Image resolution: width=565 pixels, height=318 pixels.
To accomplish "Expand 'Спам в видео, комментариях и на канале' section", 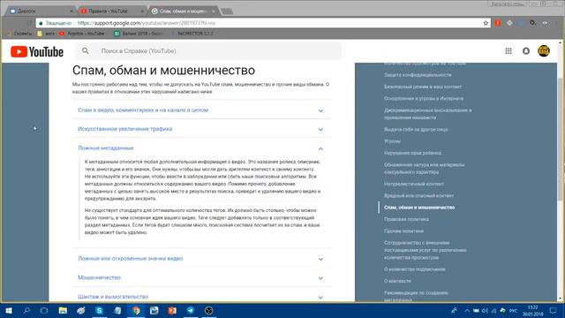I will point(201,110).
